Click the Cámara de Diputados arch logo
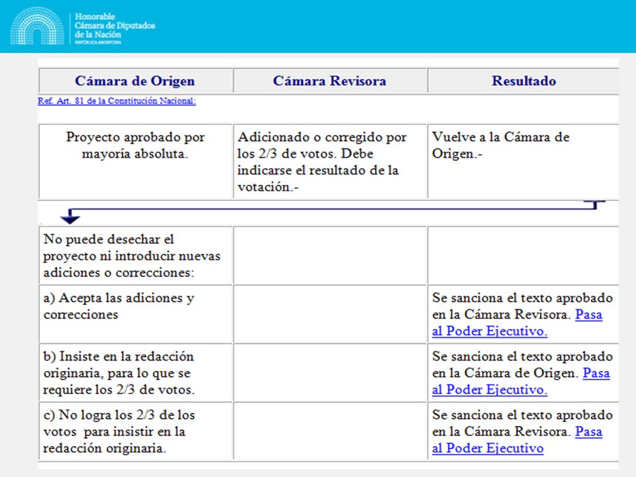The width and height of the screenshot is (636, 477). click(x=37, y=26)
